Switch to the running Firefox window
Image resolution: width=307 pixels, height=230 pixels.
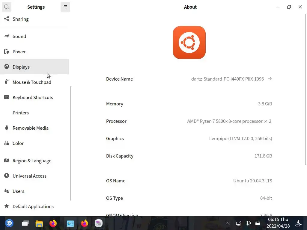tap(84, 223)
